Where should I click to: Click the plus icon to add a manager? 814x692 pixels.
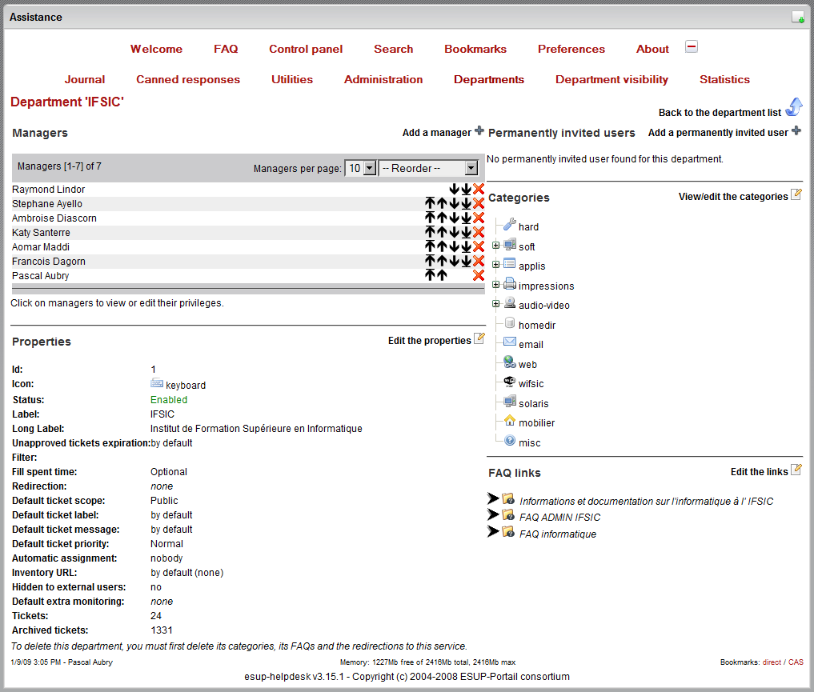[479, 131]
